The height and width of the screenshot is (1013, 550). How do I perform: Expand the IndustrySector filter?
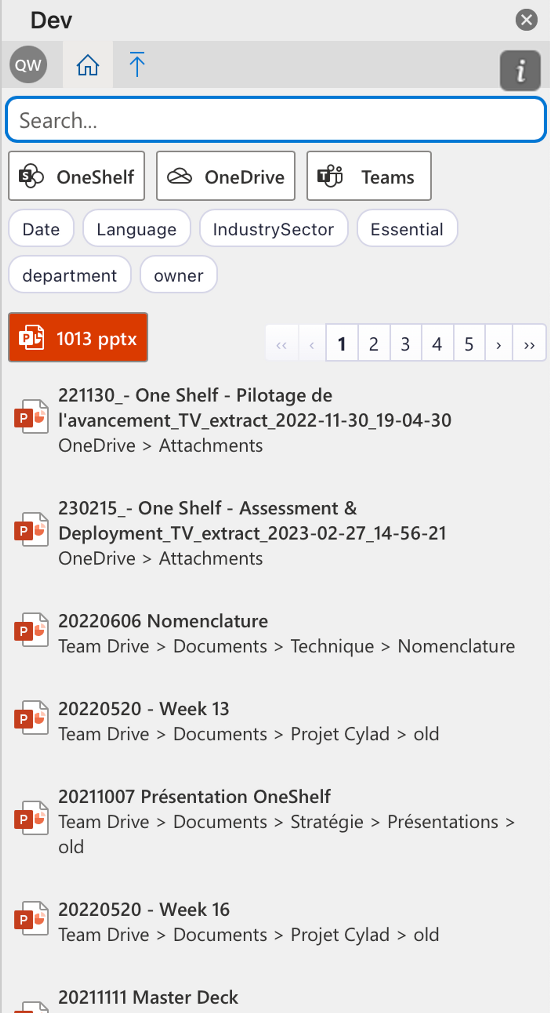coord(273,229)
